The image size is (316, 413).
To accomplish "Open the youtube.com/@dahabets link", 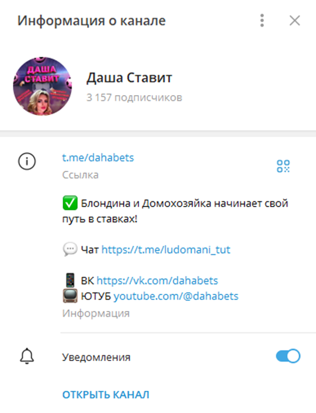I will tap(176, 296).
